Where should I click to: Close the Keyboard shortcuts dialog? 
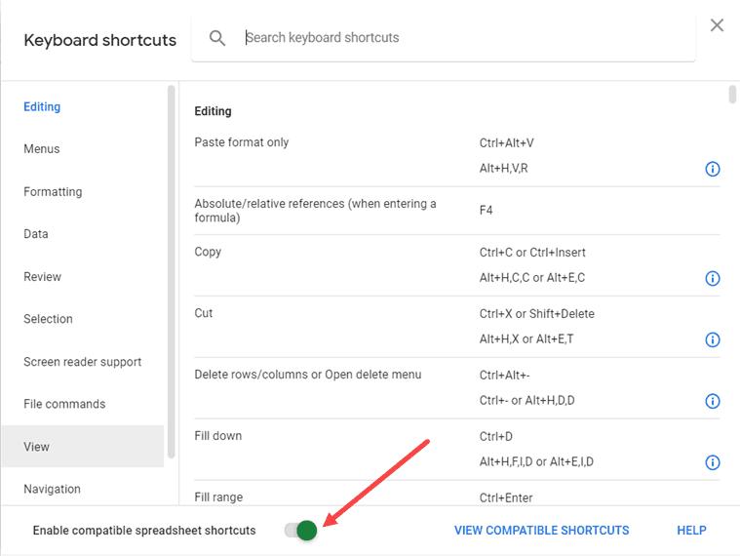(x=717, y=25)
